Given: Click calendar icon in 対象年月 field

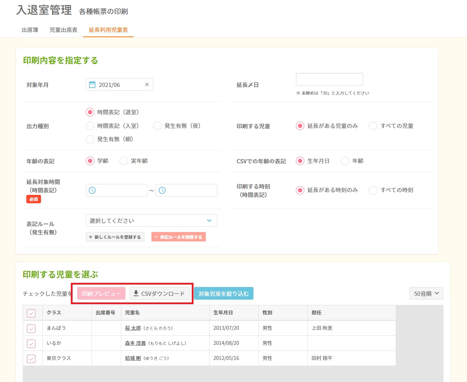Looking at the screenshot, I should pyautogui.click(x=92, y=84).
